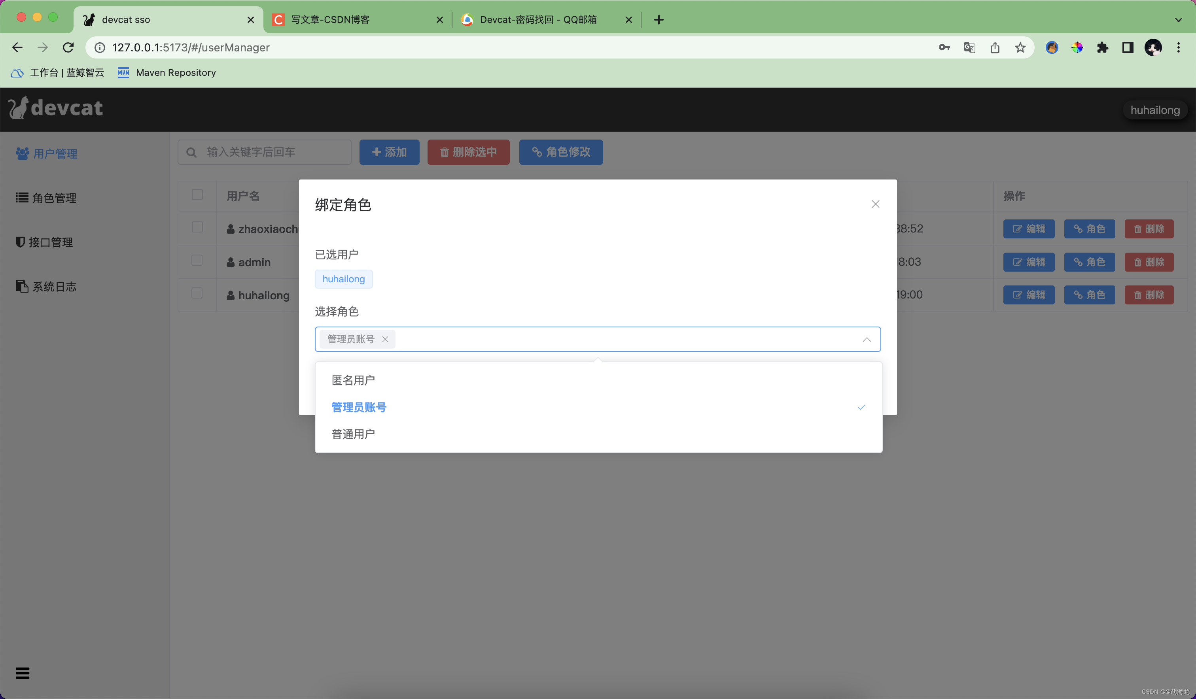The height and width of the screenshot is (699, 1196).
Task: Click the browser reload page icon
Action: pyautogui.click(x=68, y=47)
